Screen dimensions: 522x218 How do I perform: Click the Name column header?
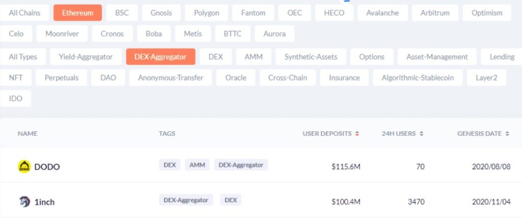point(28,134)
